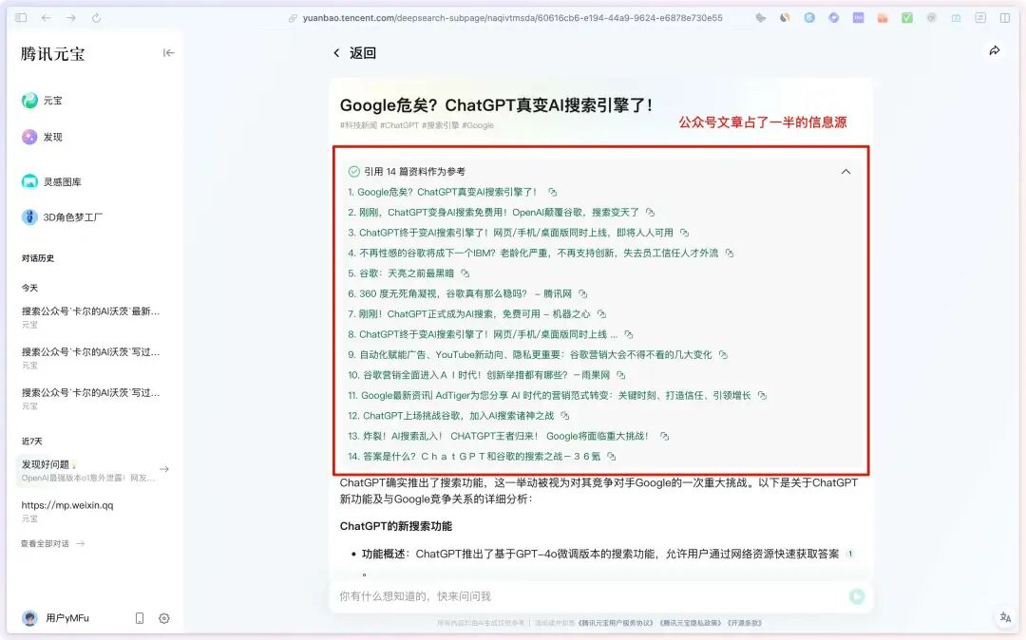
Task: Reload the page with the refresh icon
Action: point(96,18)
